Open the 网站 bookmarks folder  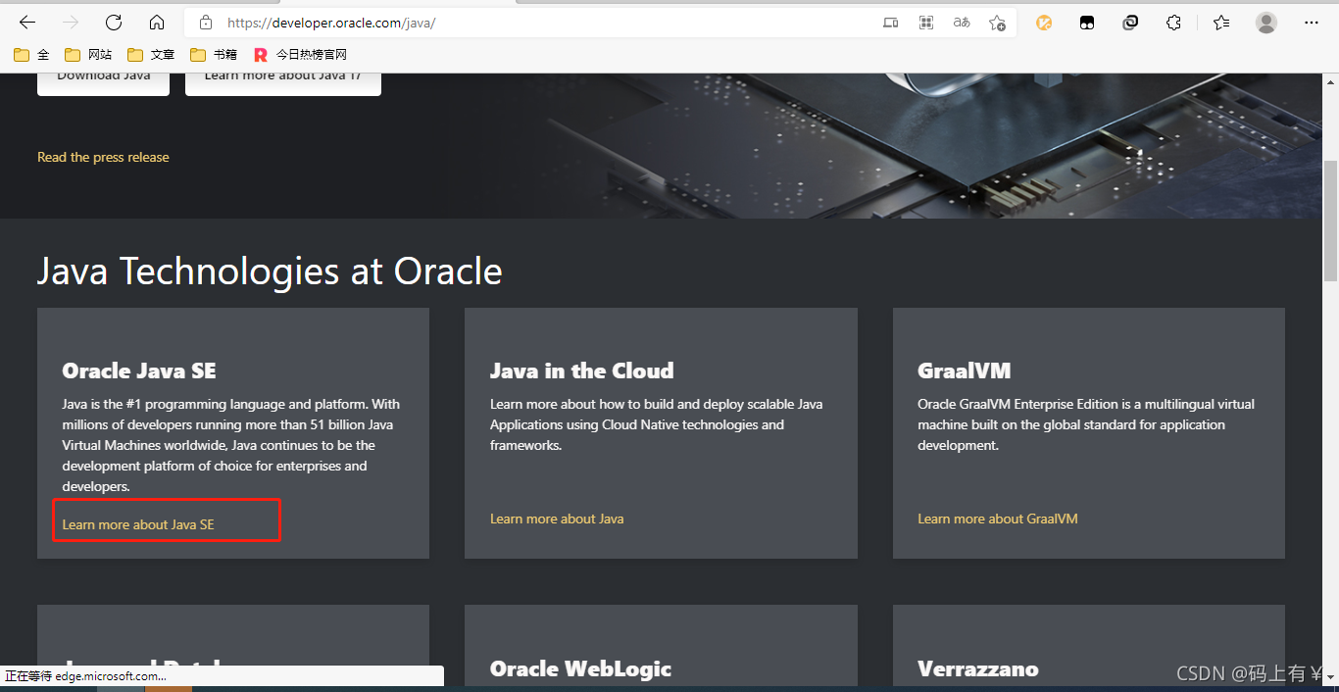coord(88,55)
